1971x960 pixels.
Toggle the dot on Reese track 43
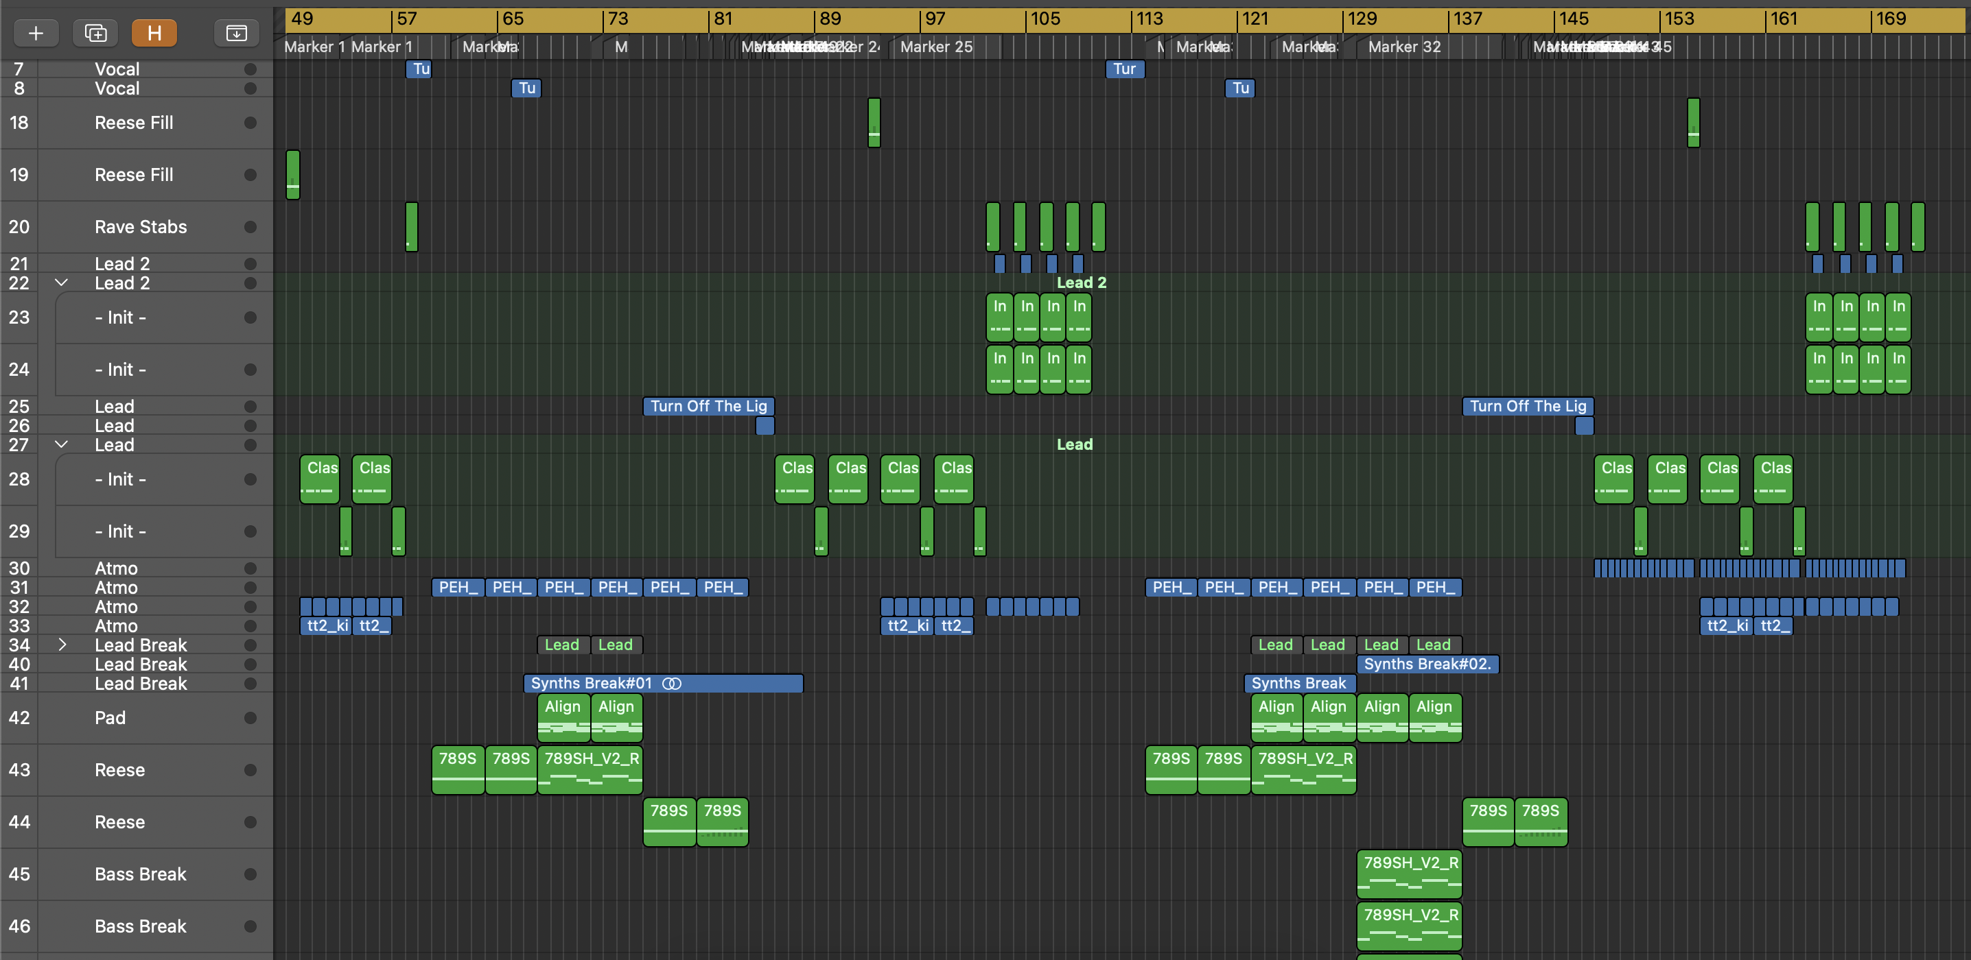(250, 769)
